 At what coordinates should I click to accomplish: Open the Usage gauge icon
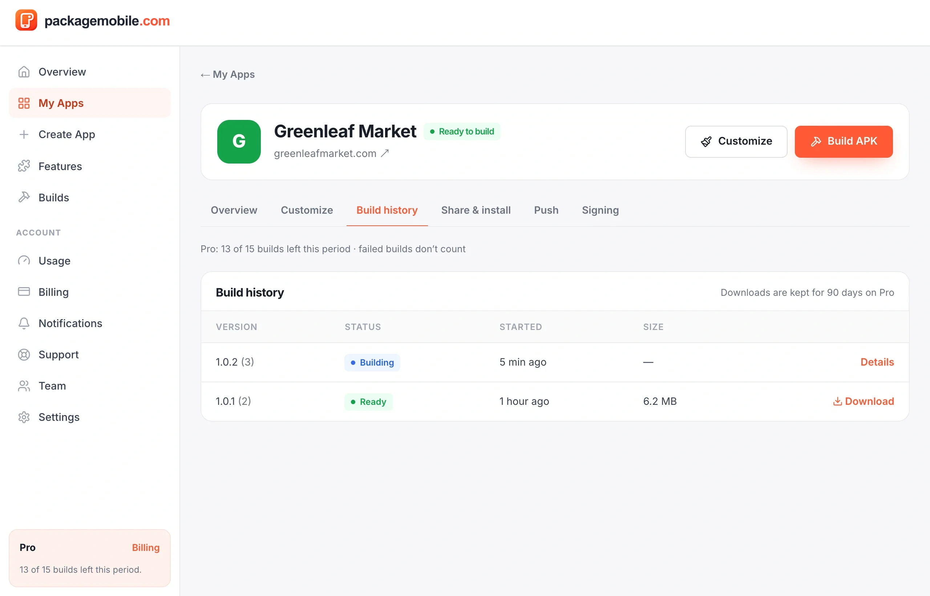pyautogui.click(x=24, y=261)
